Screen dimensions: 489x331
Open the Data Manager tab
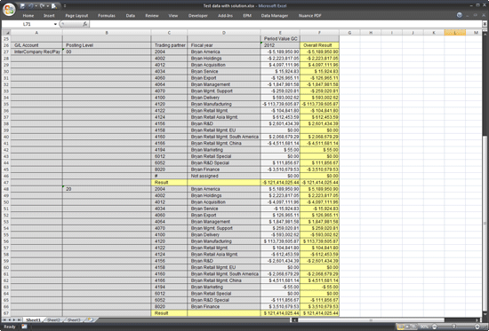point(275,16)
